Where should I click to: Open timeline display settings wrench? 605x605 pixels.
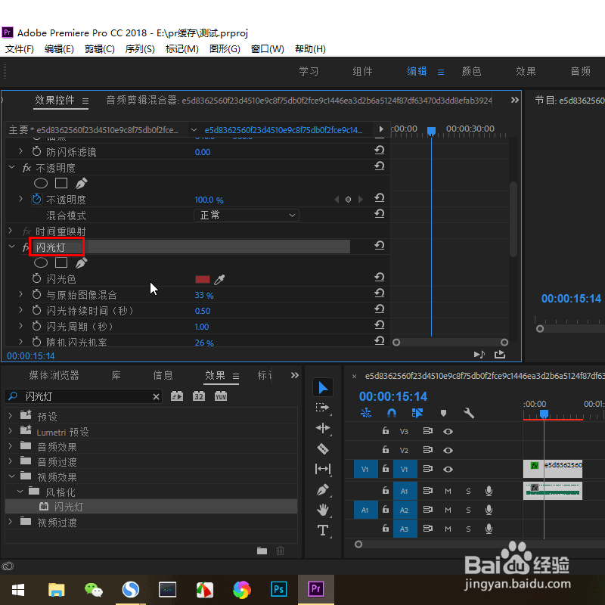(469, 413)
